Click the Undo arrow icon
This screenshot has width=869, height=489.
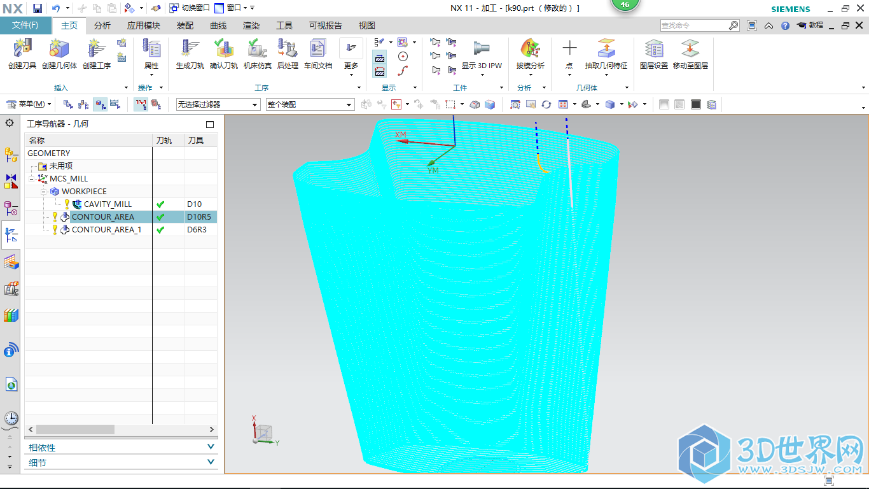(x=56, y=8)
